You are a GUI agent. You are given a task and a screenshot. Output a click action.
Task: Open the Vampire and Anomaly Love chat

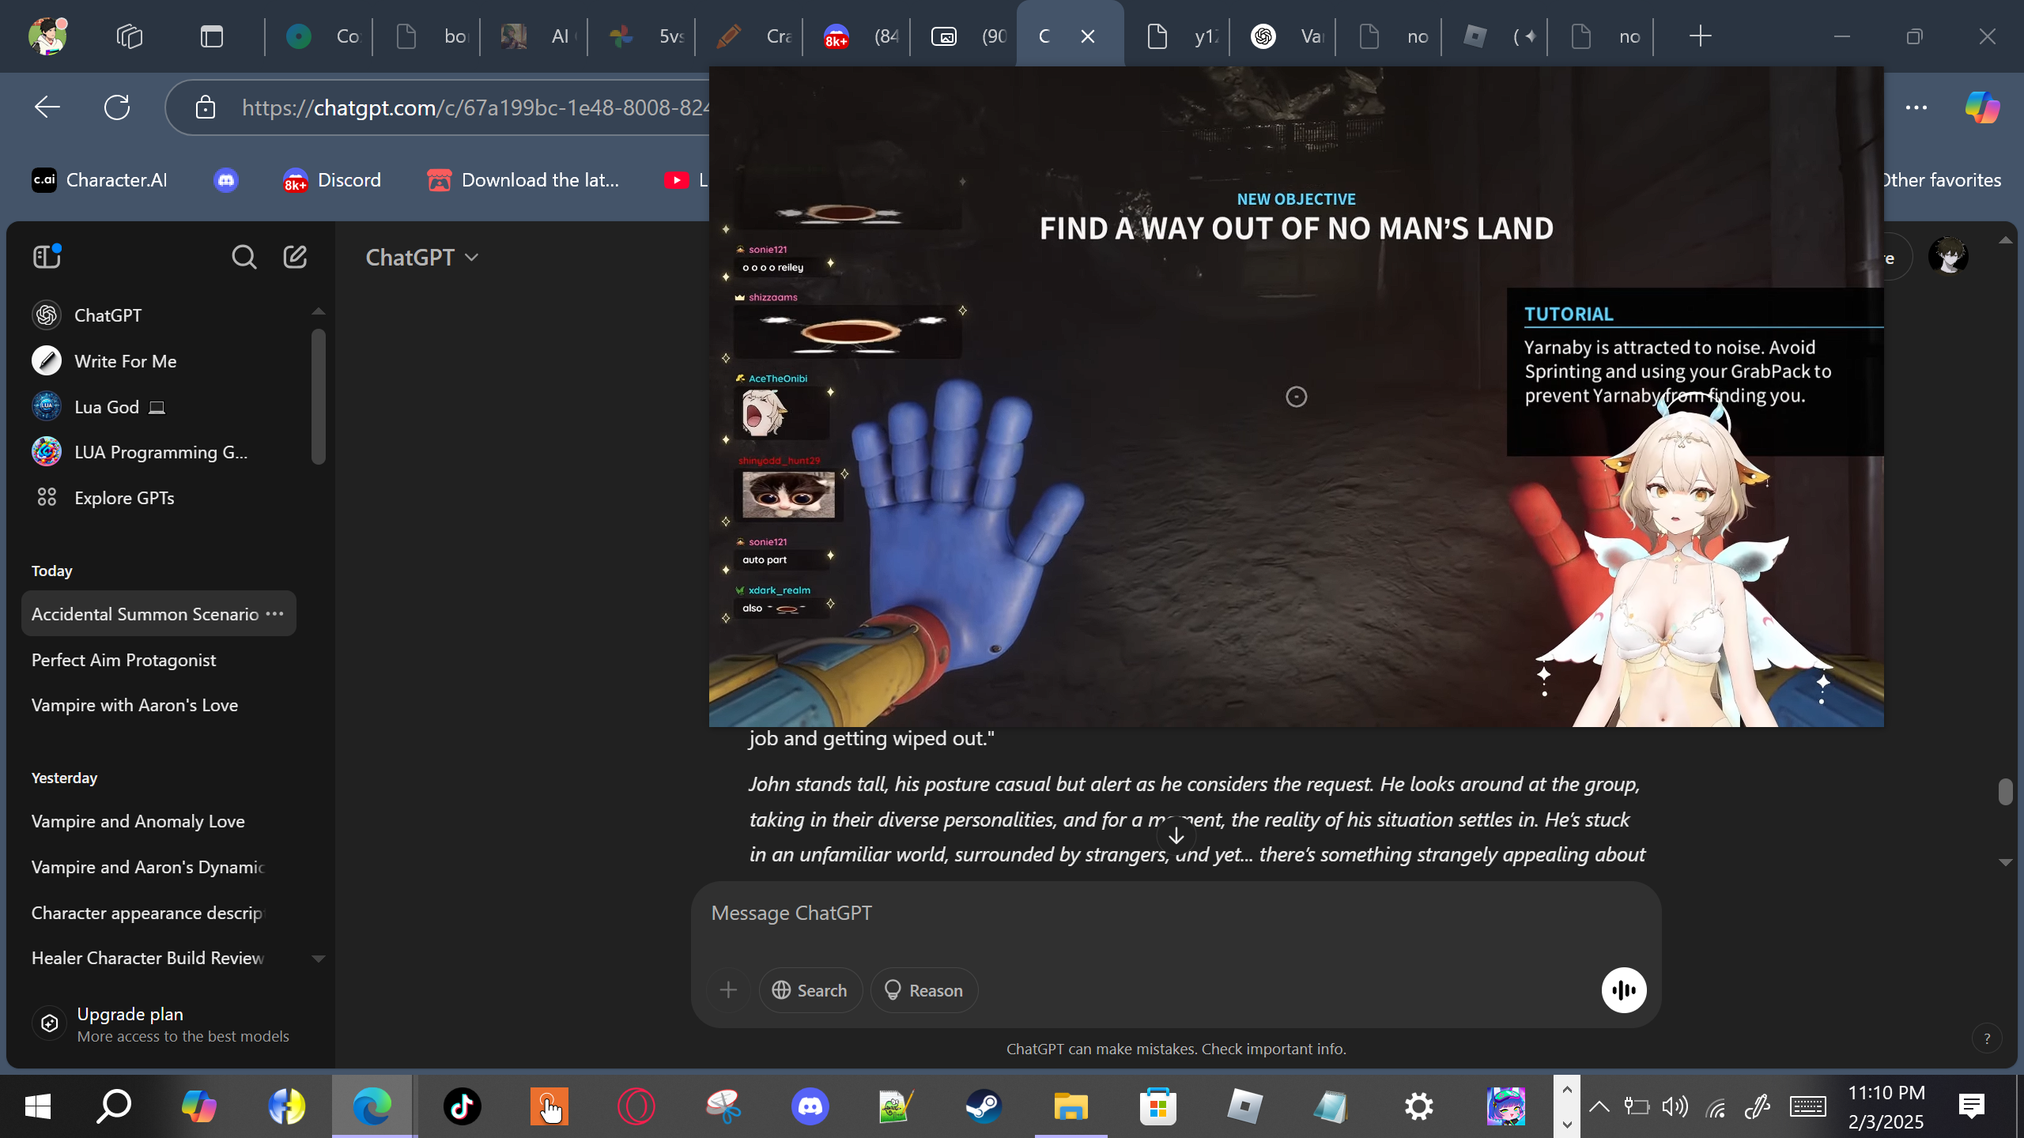tap(158, 821)
